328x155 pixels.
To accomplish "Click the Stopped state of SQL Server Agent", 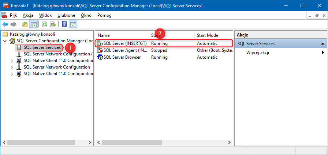I will (159, 50).
